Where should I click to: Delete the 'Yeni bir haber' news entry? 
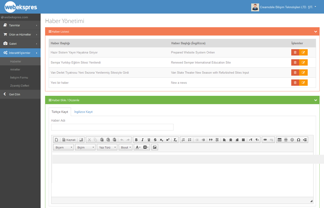coord(295,83)
